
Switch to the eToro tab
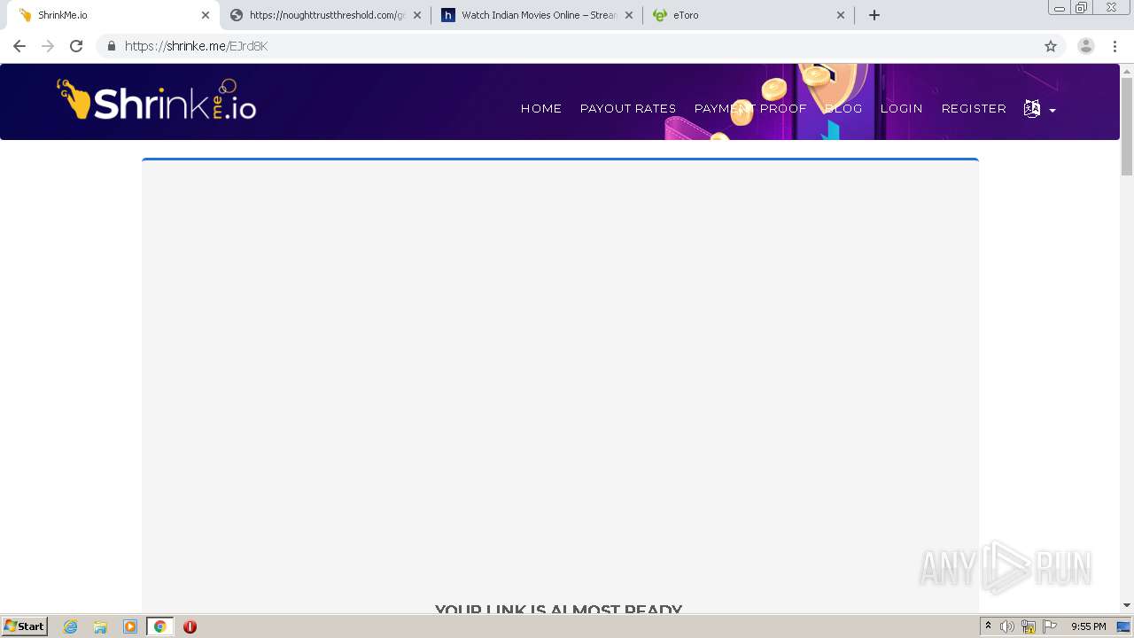(749, 15)
